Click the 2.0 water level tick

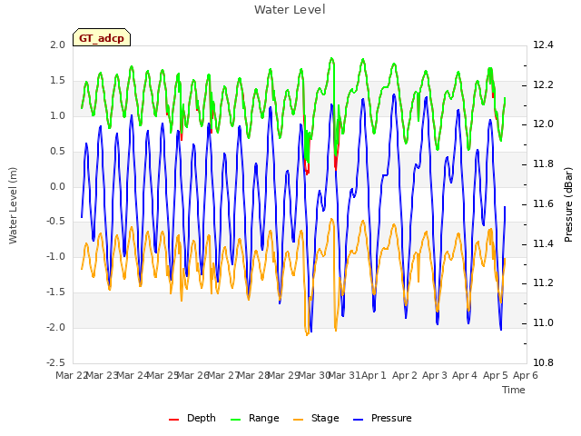tap(57, 45)
